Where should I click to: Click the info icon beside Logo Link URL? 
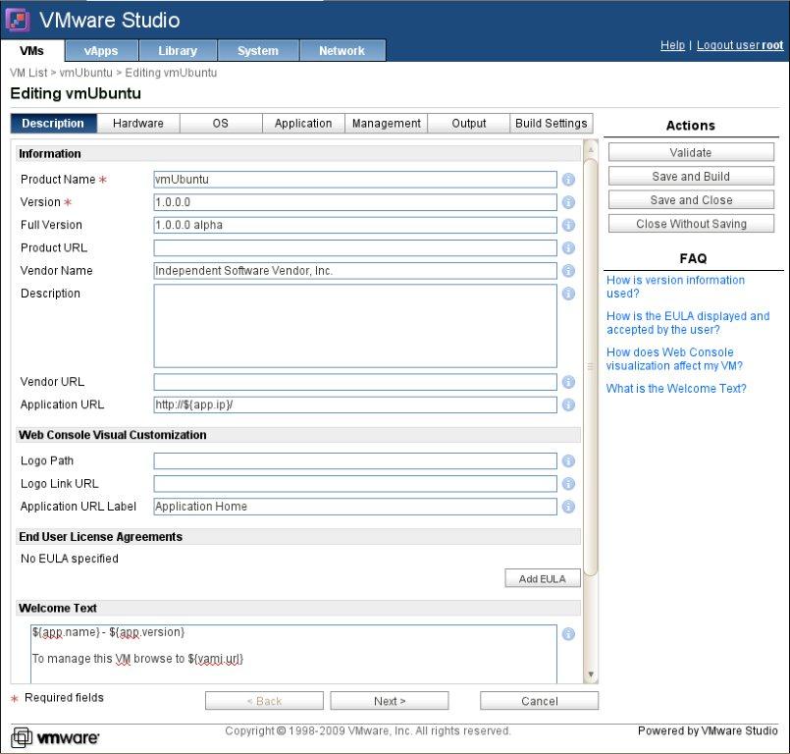[568, 484]
